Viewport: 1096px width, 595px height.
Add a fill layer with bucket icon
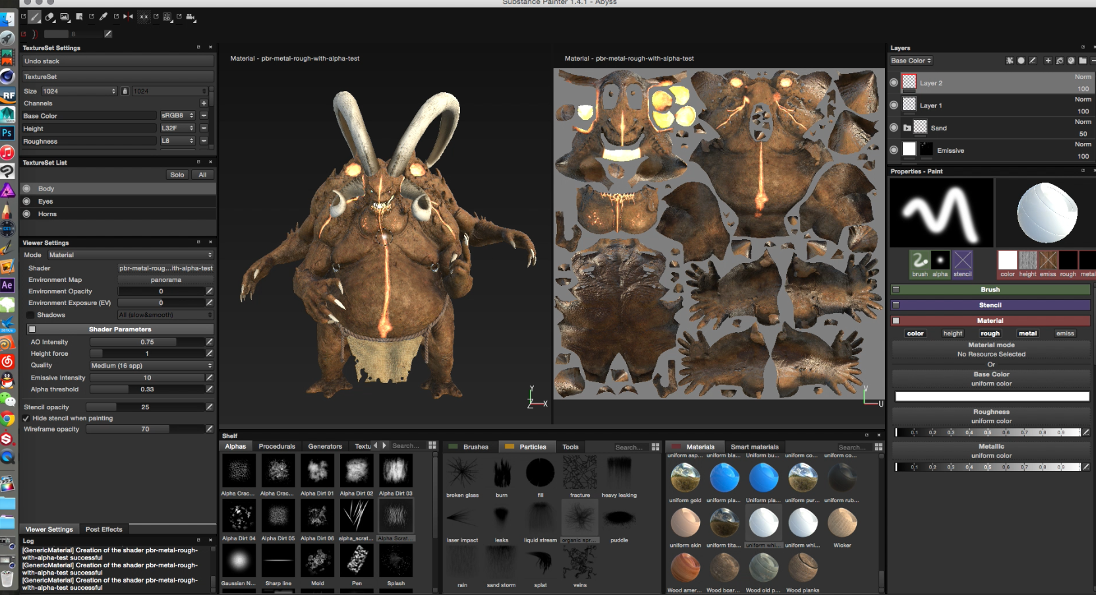pyautogui.click(x=1060, y=61)
